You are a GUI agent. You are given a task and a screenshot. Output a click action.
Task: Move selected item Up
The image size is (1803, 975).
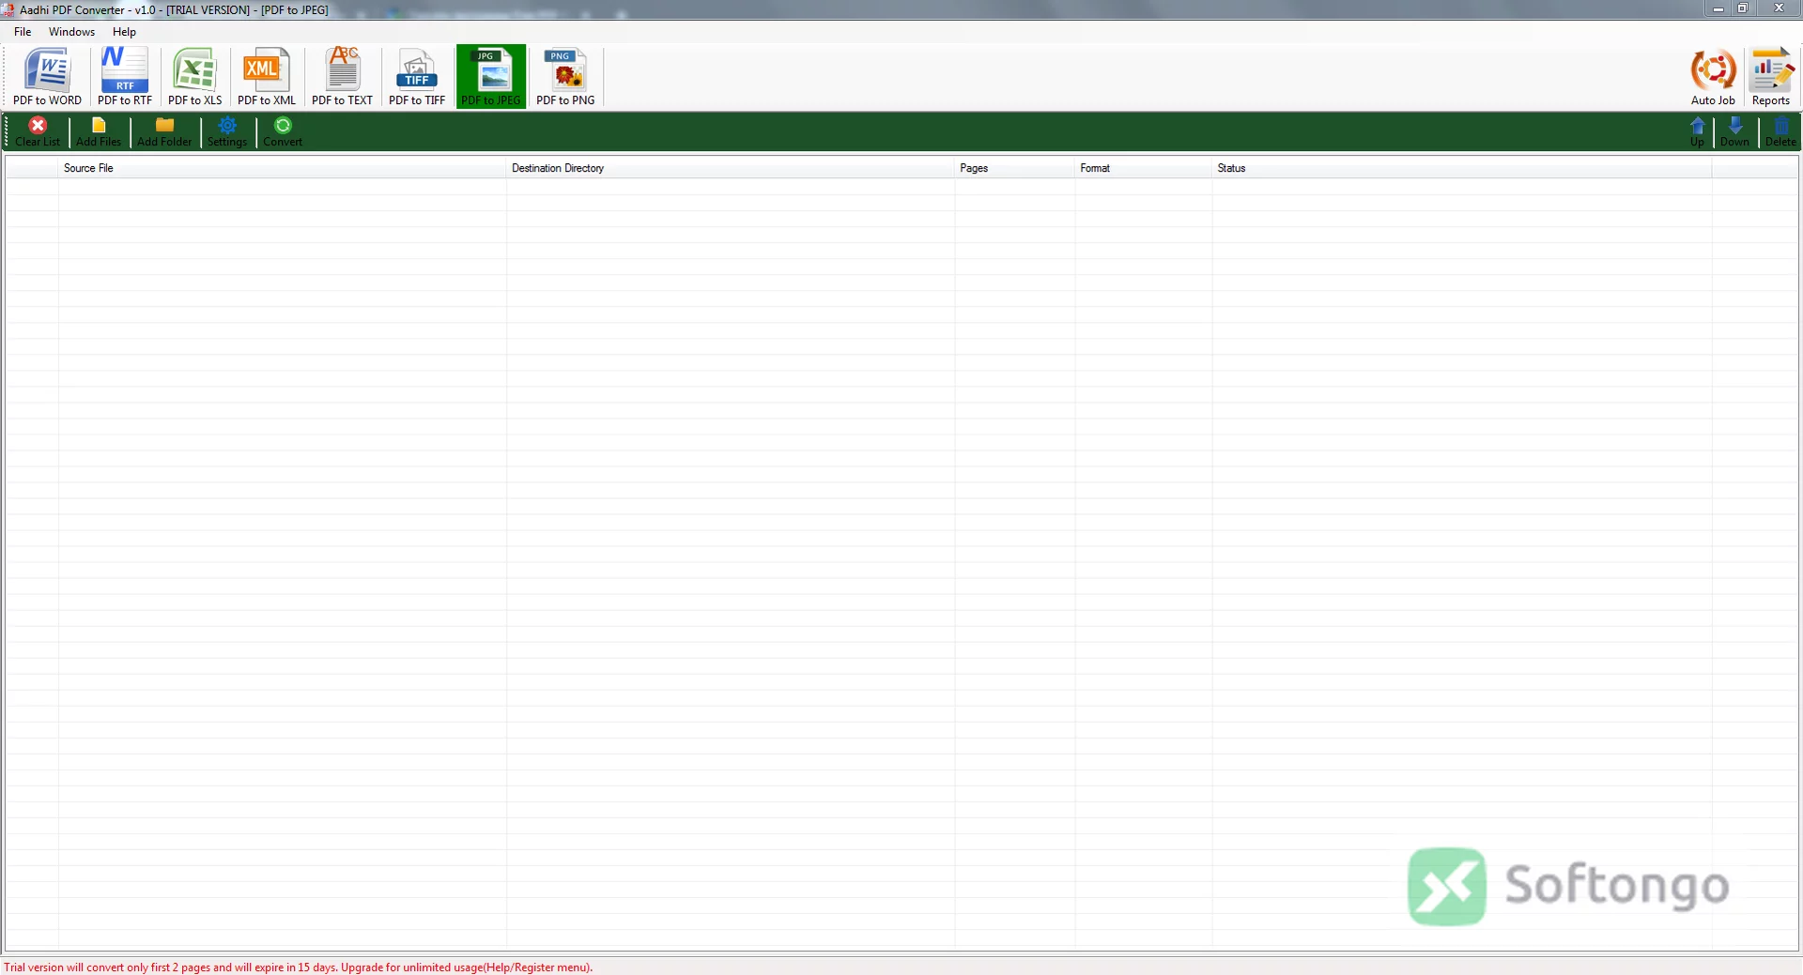point(1697,131)
